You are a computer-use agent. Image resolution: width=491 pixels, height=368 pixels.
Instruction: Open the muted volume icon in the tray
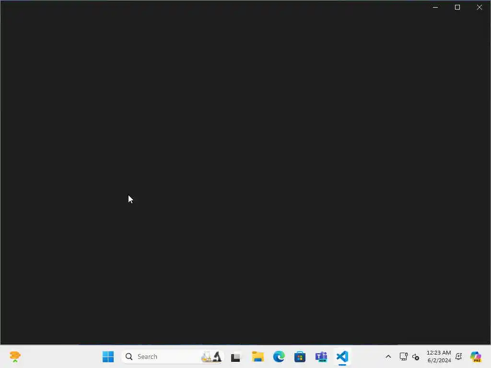coord(416,356)
